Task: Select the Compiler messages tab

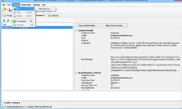Action: coord(12,103)
